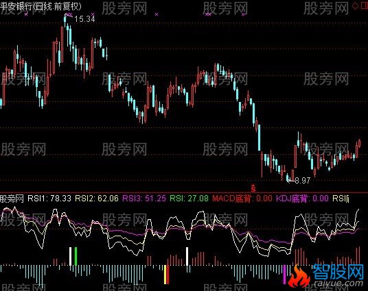Viewport: 368px width, 291px height.
Task: Click the RSI2: 62.06 indicator value
Action: (x=97, y=199)
